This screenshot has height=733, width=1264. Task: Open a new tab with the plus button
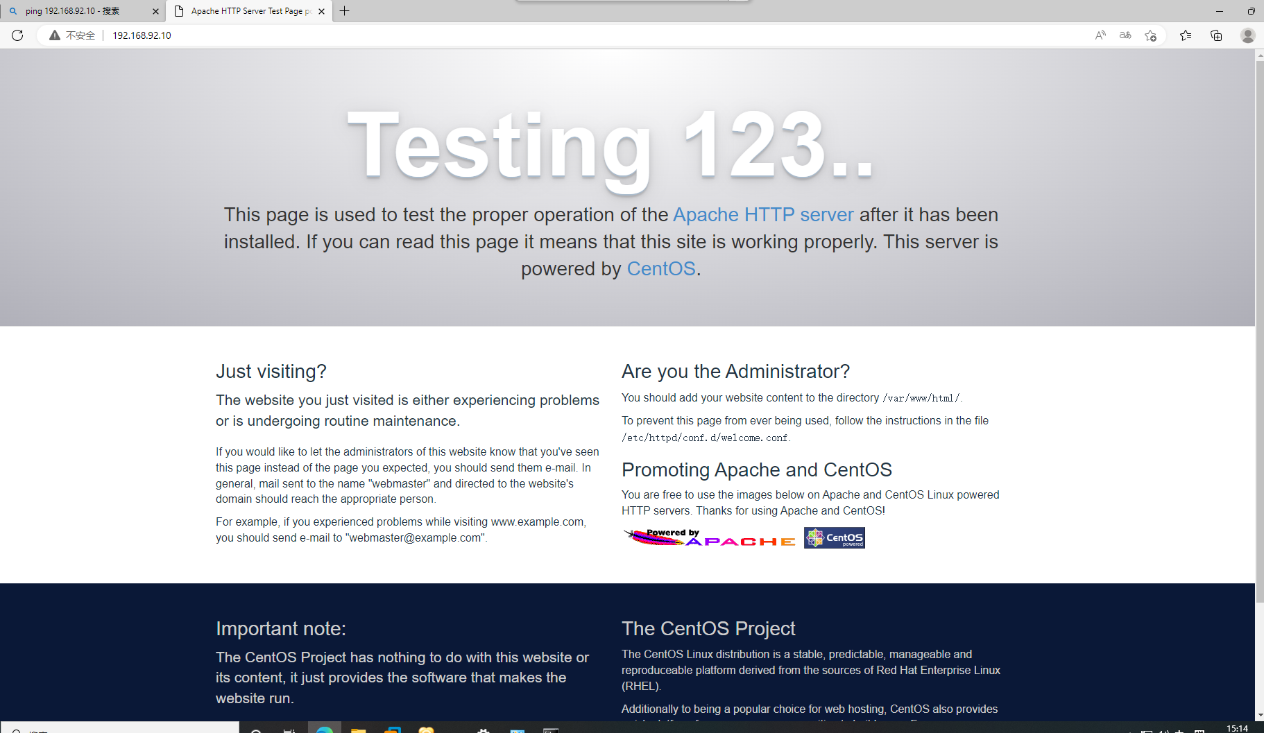pos(344,11)
